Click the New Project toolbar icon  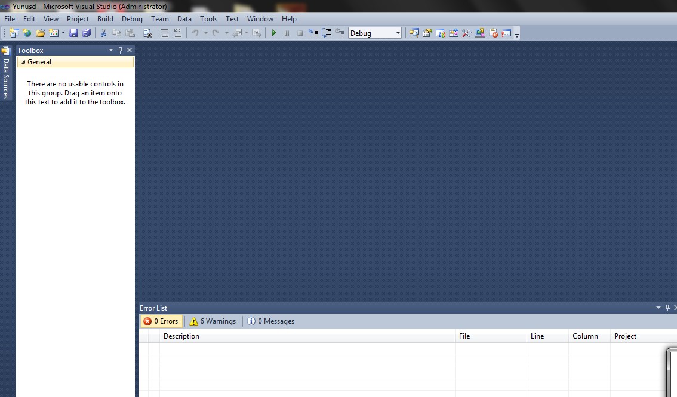(x=14, y=33)
